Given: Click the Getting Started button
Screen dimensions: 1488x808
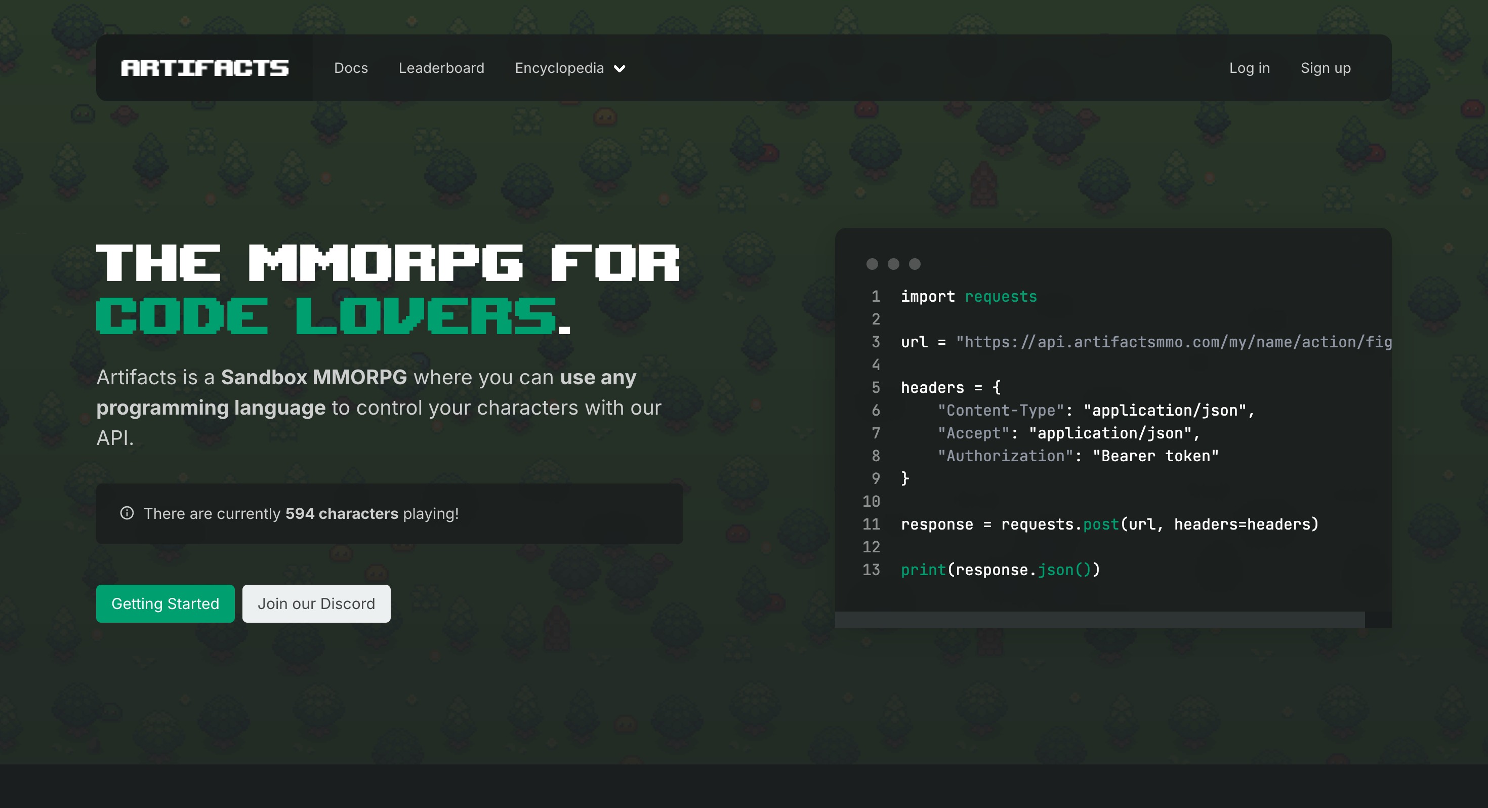Looking at the screenshot, I should [165, 603].
